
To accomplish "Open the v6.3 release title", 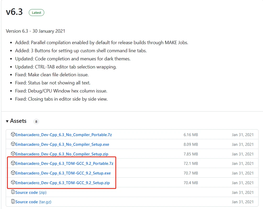I will pos(14,12).
